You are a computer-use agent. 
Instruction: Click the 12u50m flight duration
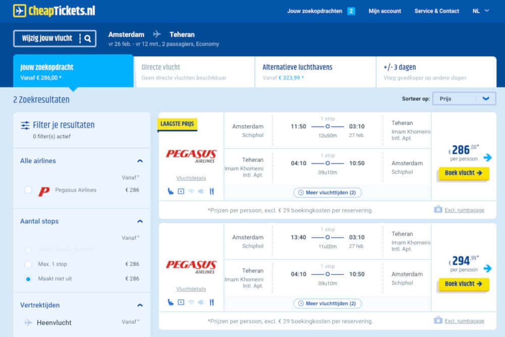click(x=328, y=136)
